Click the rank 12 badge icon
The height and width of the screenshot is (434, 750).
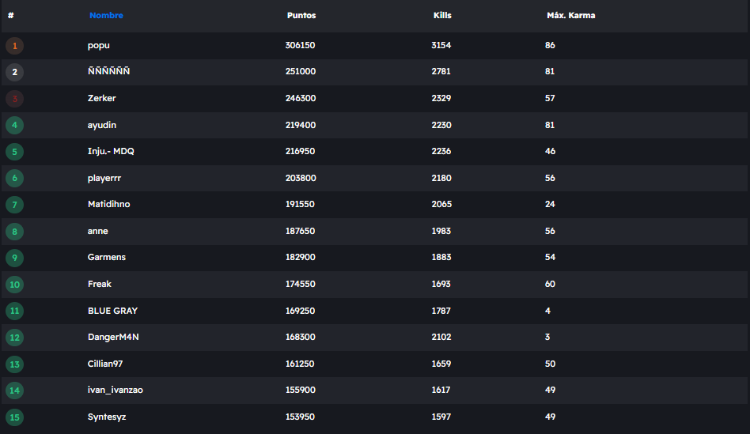(14, 338)
